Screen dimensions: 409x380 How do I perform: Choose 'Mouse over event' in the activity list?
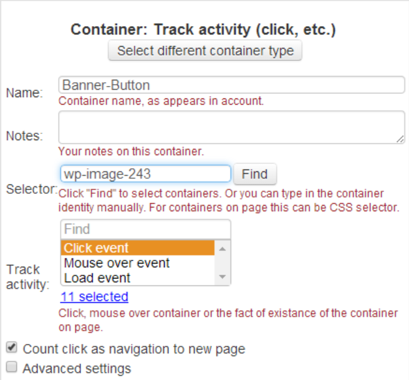point(137,263)
